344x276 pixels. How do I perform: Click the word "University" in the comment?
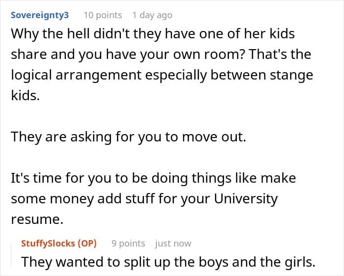pos(246,199)
